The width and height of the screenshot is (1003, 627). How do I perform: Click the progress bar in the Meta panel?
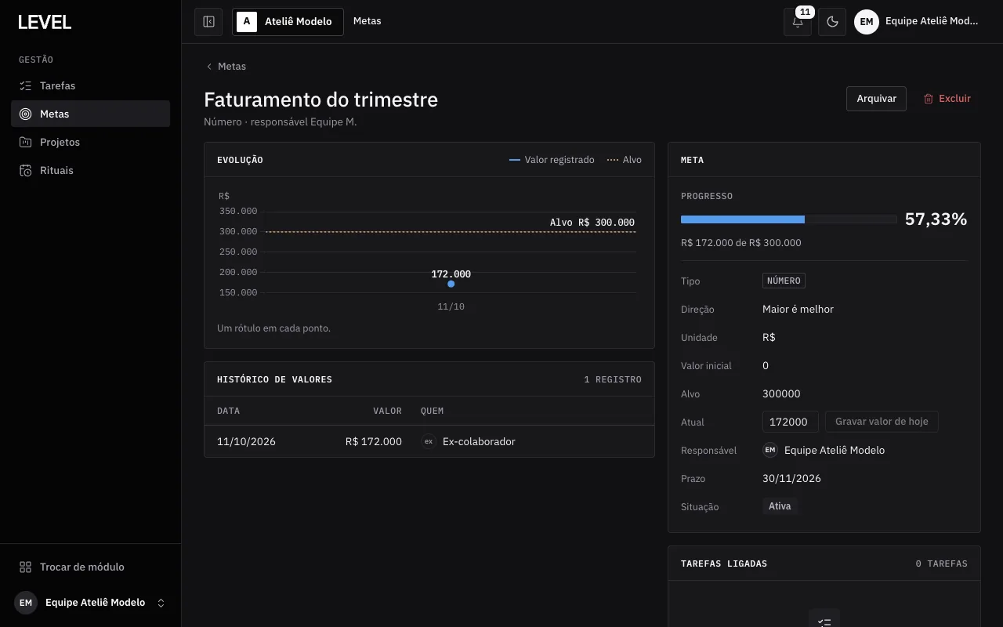click(x=788, y=219)
